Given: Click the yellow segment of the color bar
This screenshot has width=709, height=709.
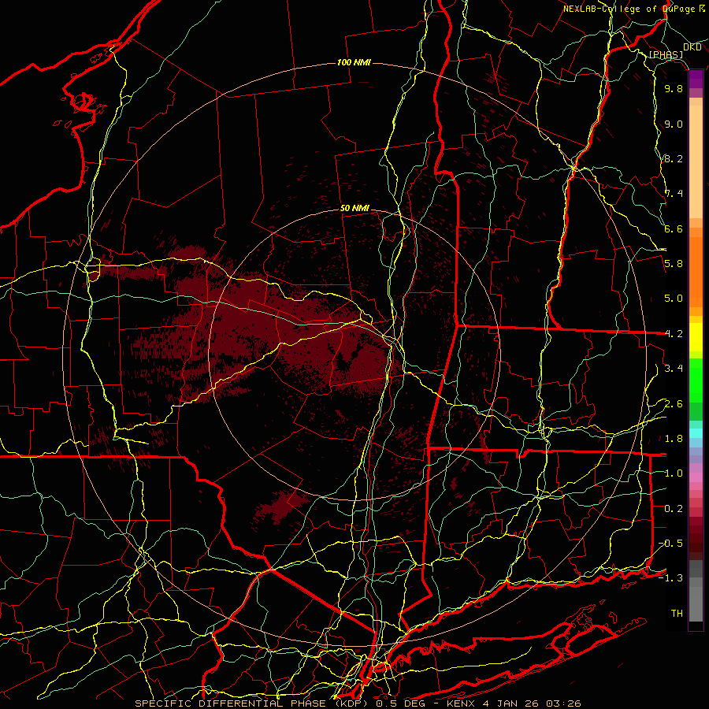Looking at the screenshot, I should point(696,337).
